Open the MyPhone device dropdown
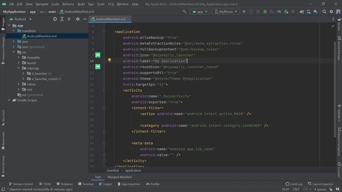 click(226, 12)
